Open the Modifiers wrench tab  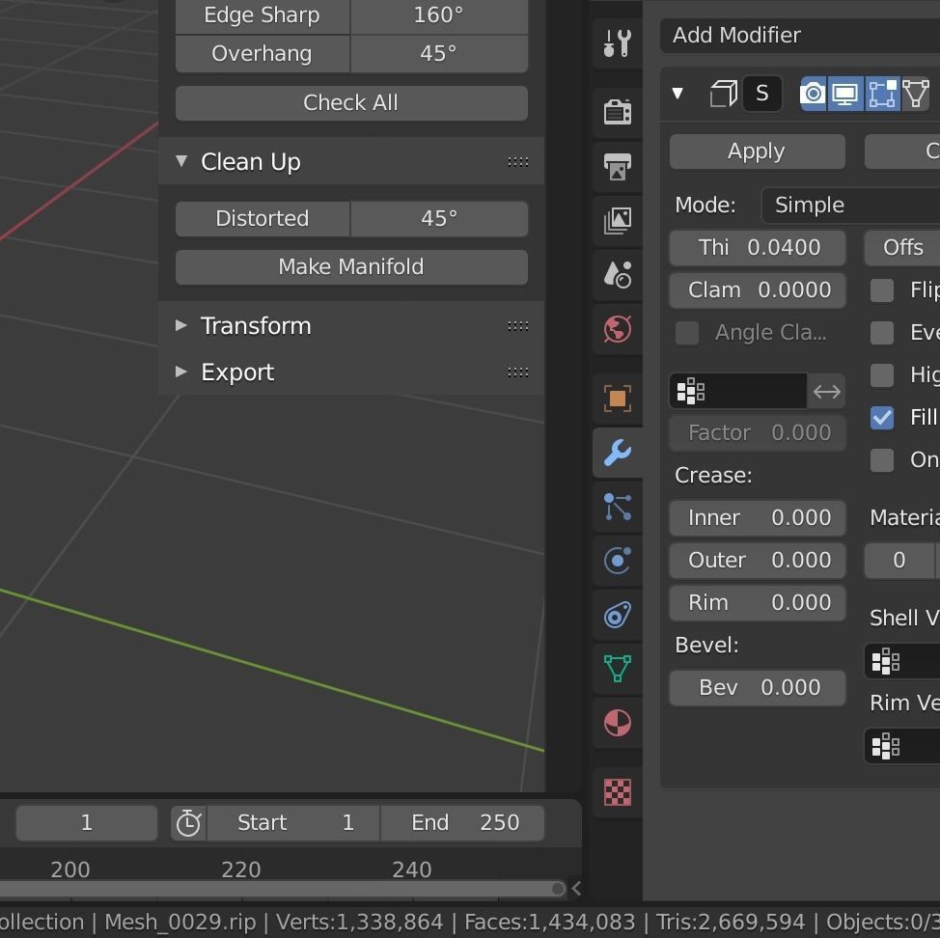[618, 453]
